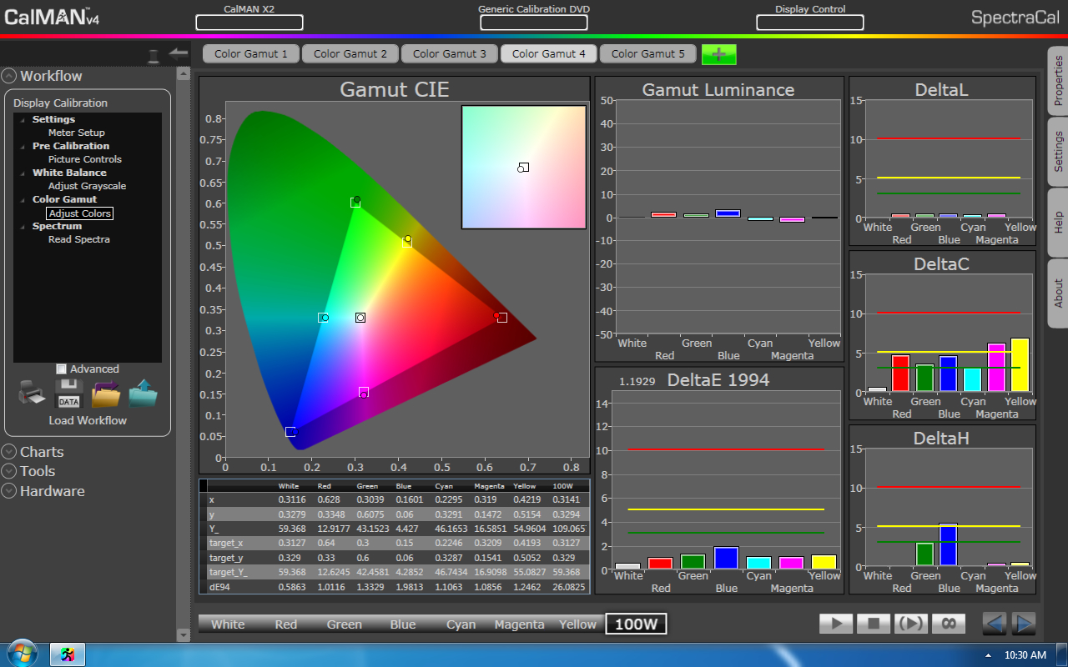This screenshot has width=1068, height=667.
Task: Click the print report printer icon
Action: coord(32,394)
